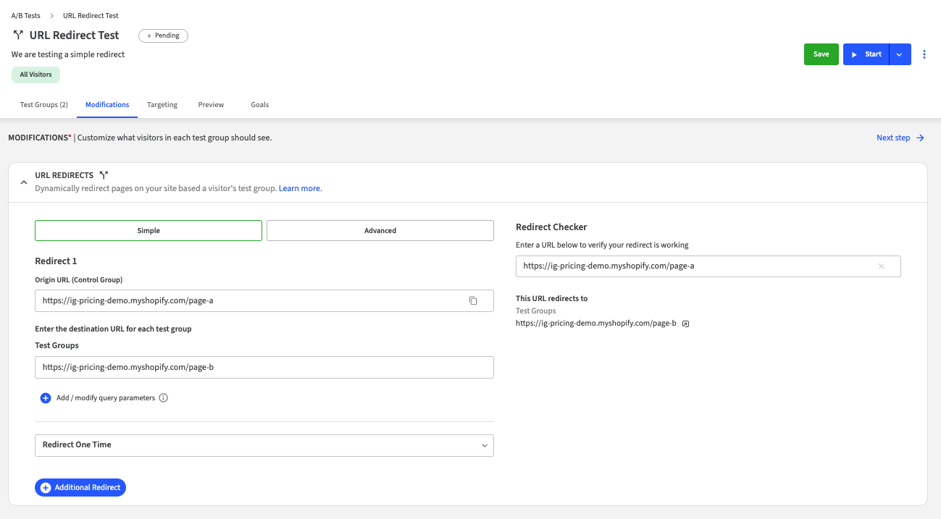The height and width of the screenshot is (519, 941).
Task: Open the three-dot more options menu
Action: 924,54
